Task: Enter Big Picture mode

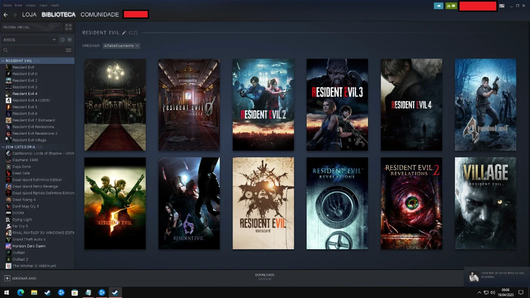Action: point(502,6)
